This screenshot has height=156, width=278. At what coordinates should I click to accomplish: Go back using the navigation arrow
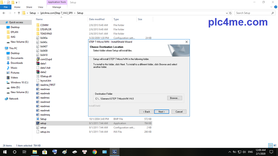click(x=4, y=13)
